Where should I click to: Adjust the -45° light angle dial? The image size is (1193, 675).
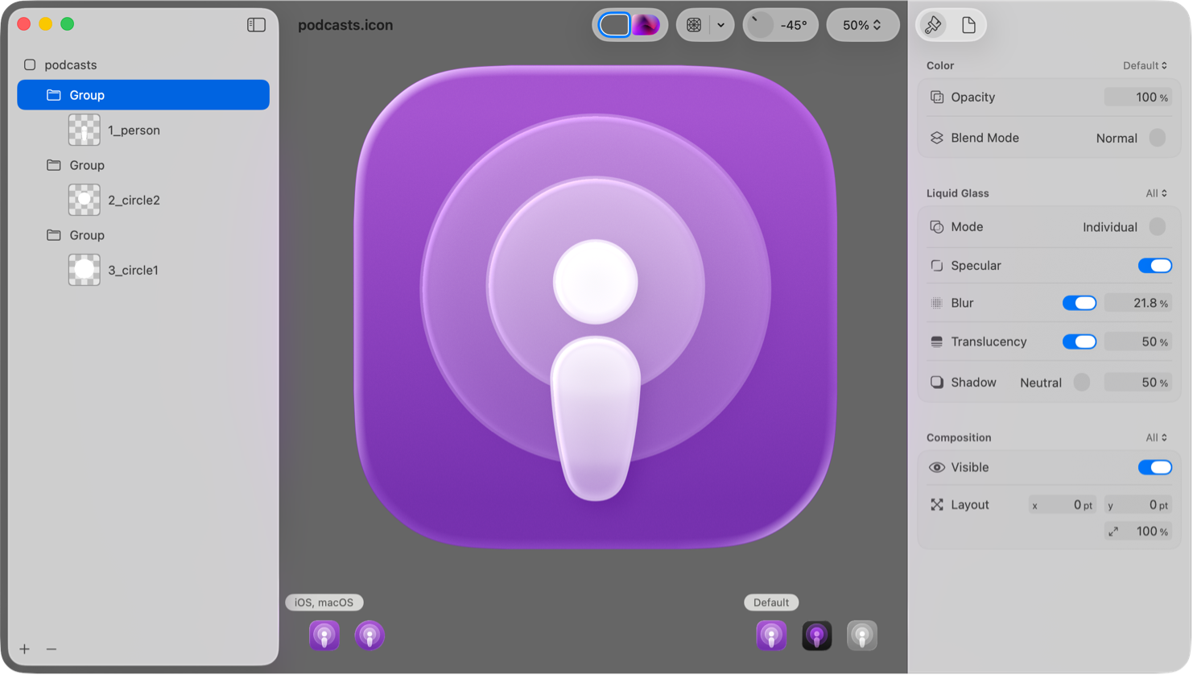[762, 24]
